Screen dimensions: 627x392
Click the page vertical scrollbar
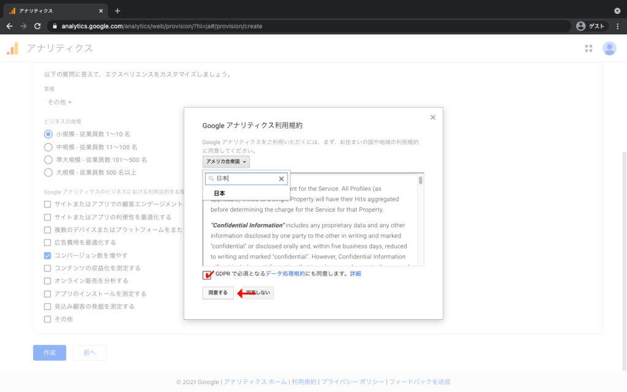625,261
